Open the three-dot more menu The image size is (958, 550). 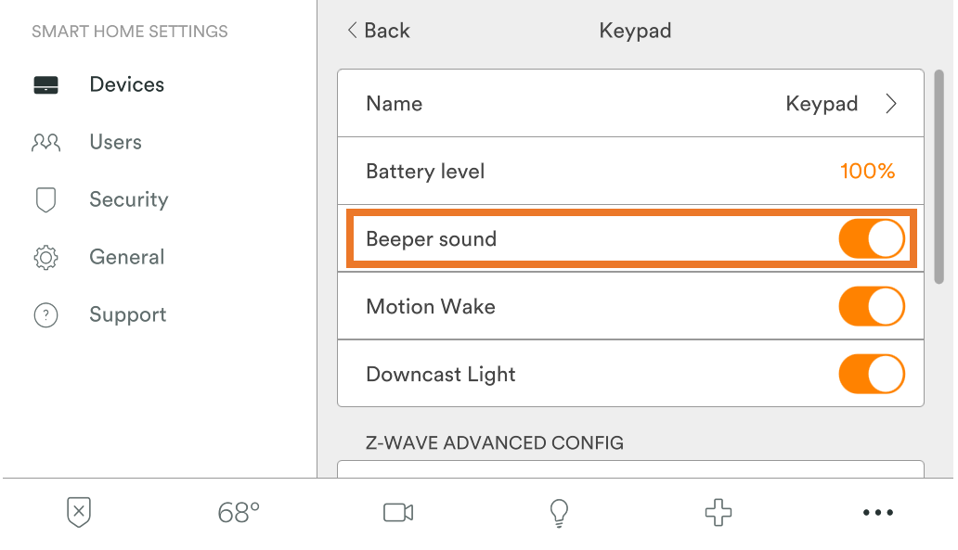[x=877, y=512]
